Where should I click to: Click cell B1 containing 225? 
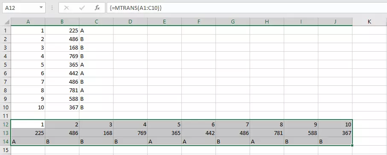point(62,31)
